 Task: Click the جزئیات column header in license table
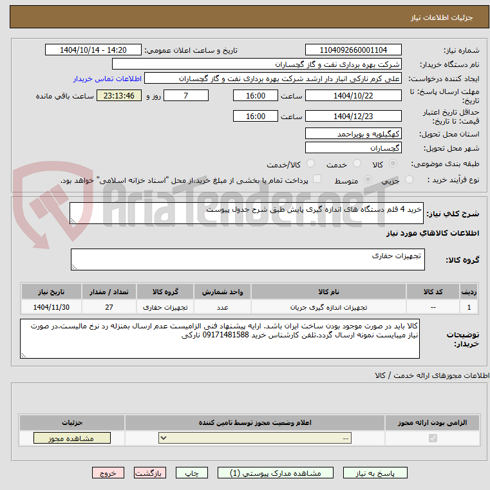click(x=72, y=422)
